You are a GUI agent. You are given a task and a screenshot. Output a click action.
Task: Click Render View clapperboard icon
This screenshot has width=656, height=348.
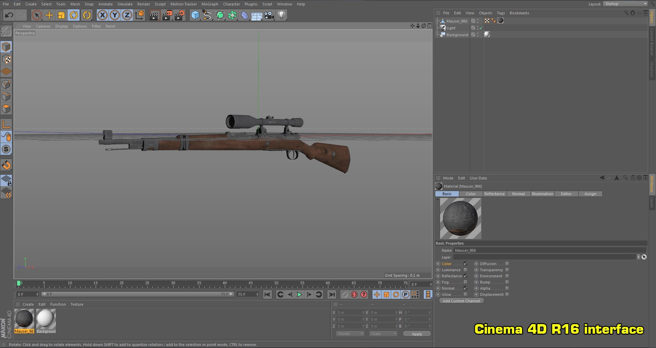[154, 15]
